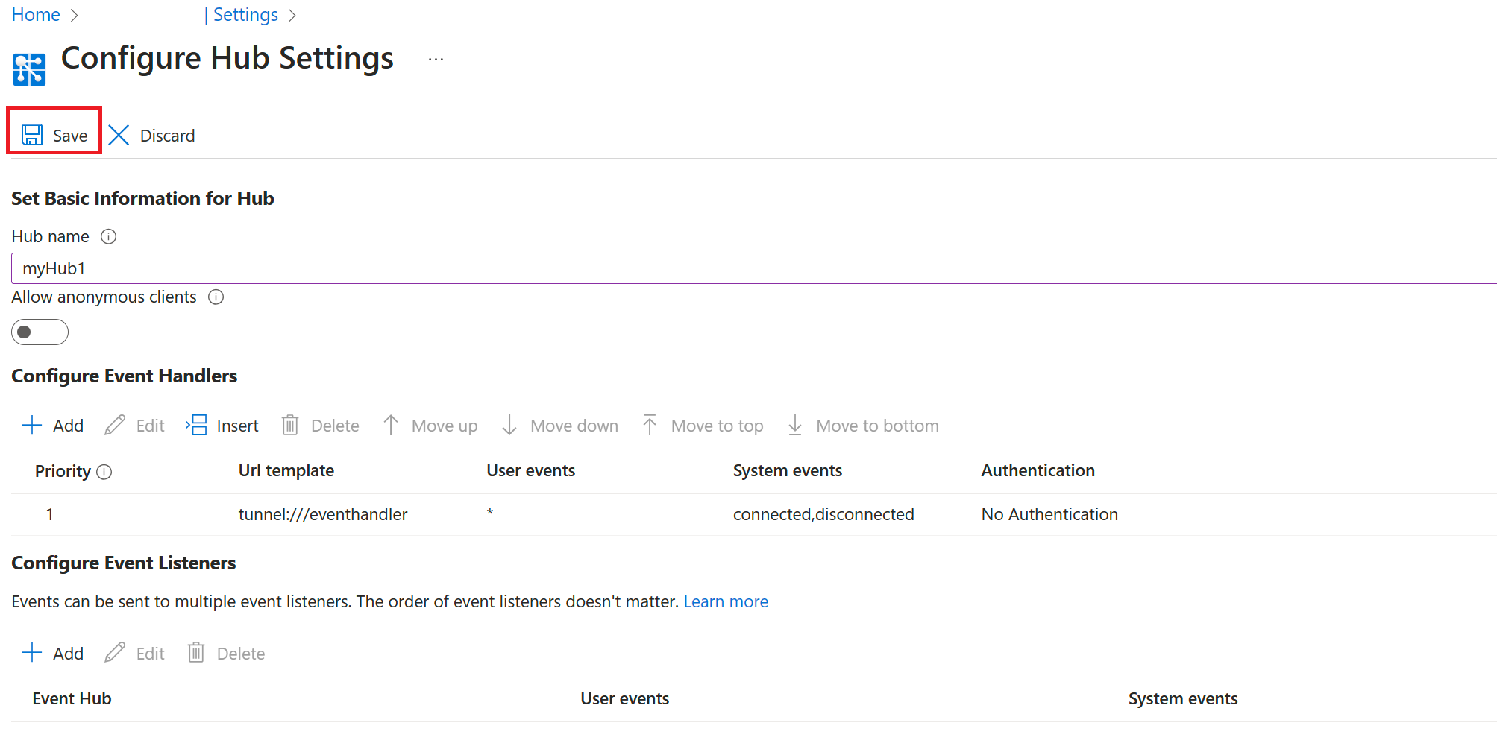This screenshot has width=1497, height=749.
Task: Move the event handler to bottom
Action: [862, 425]
